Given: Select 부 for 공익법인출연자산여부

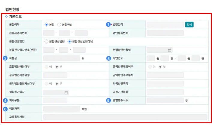Looking at the screenshot, I should click(x=57, y=84).
